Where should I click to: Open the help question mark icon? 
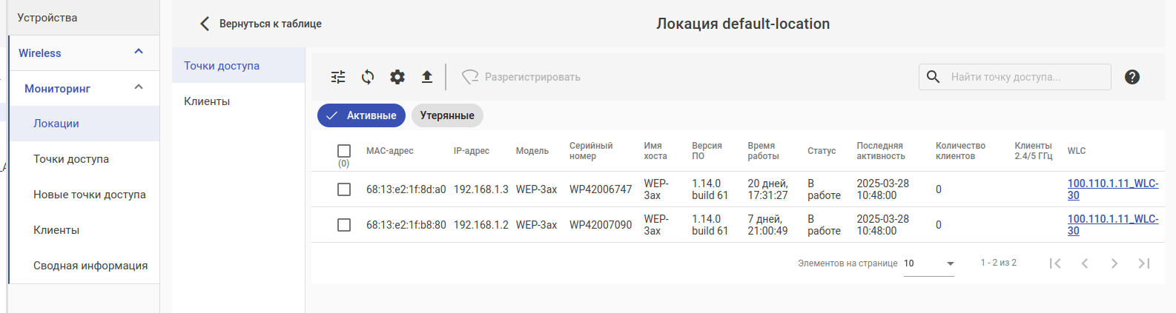point(1132,77)
